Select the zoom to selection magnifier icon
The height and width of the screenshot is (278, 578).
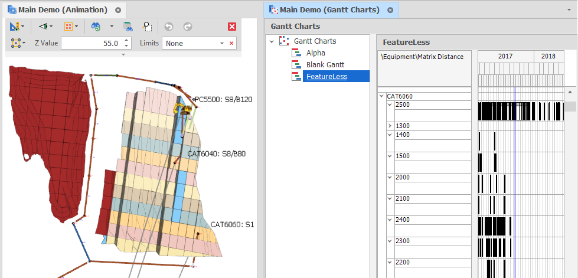148,27
